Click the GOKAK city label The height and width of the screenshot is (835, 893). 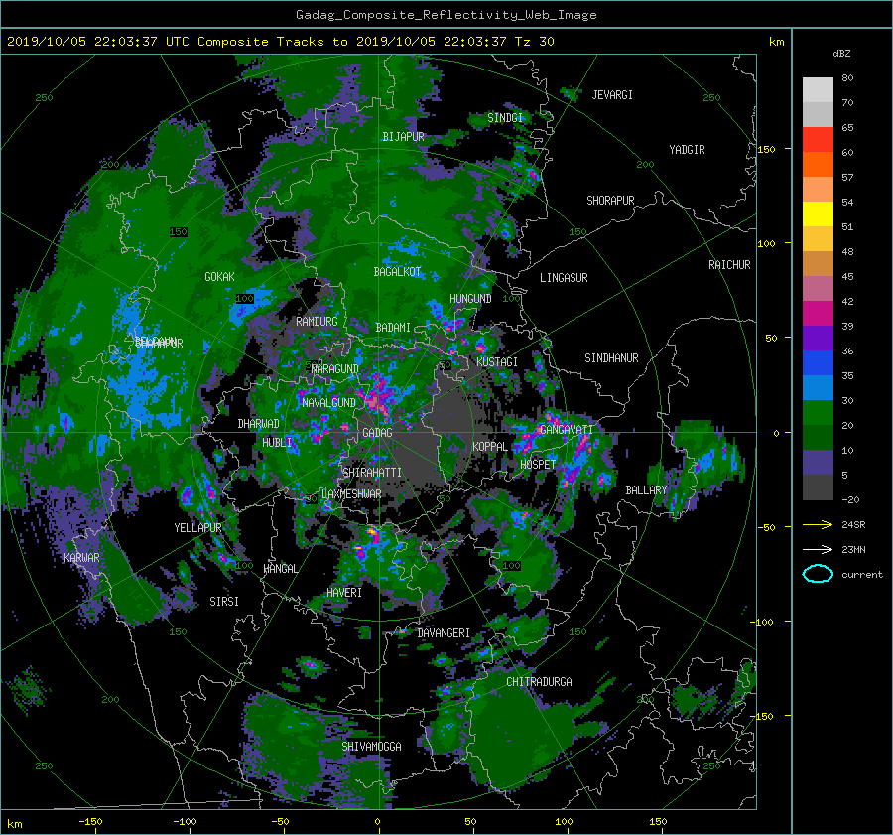[219, 277]
